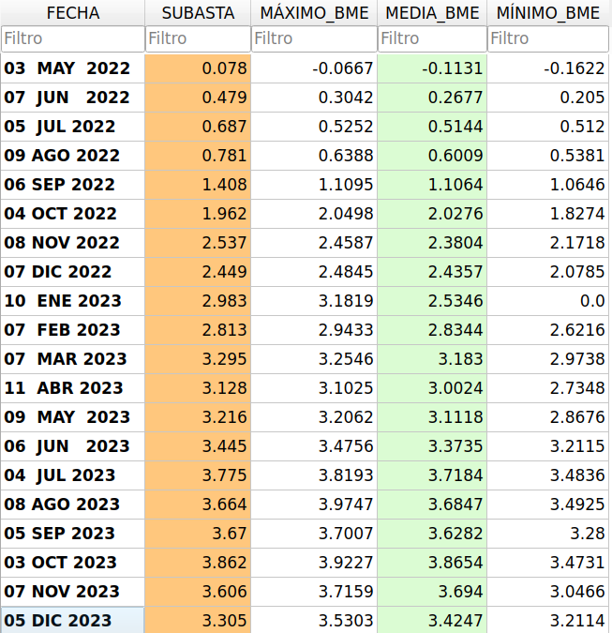This screenshot has width=612, height=633.
Task: Click the orange SUBASTA cell 0.078
Action: point(198,68)
